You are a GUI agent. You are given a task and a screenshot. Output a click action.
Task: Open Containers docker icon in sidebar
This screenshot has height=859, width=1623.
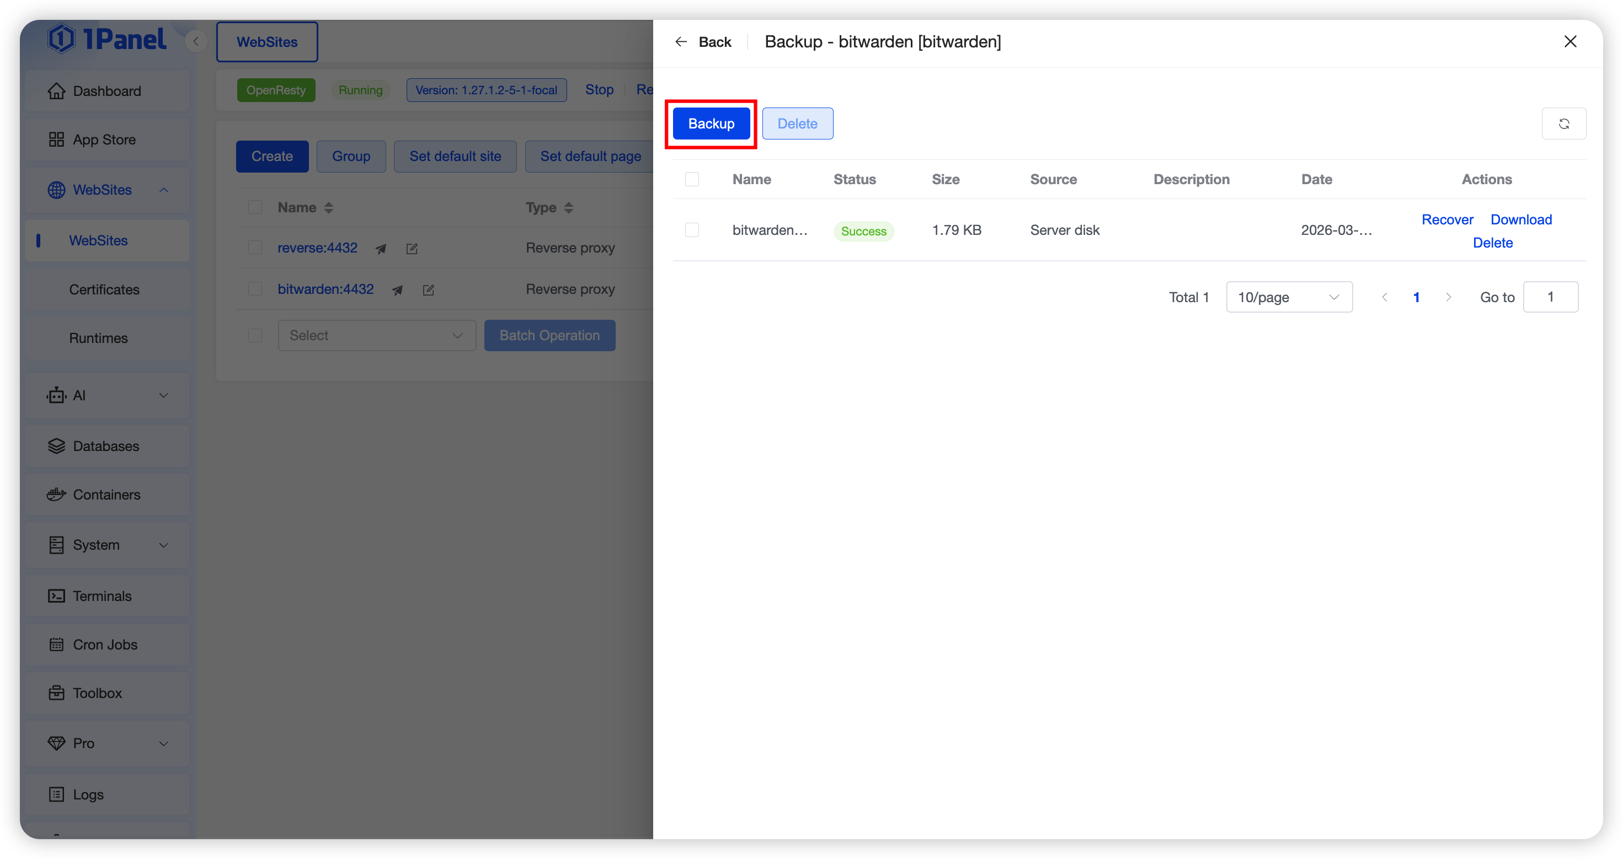pyautogui.click(x=57, y=495)
